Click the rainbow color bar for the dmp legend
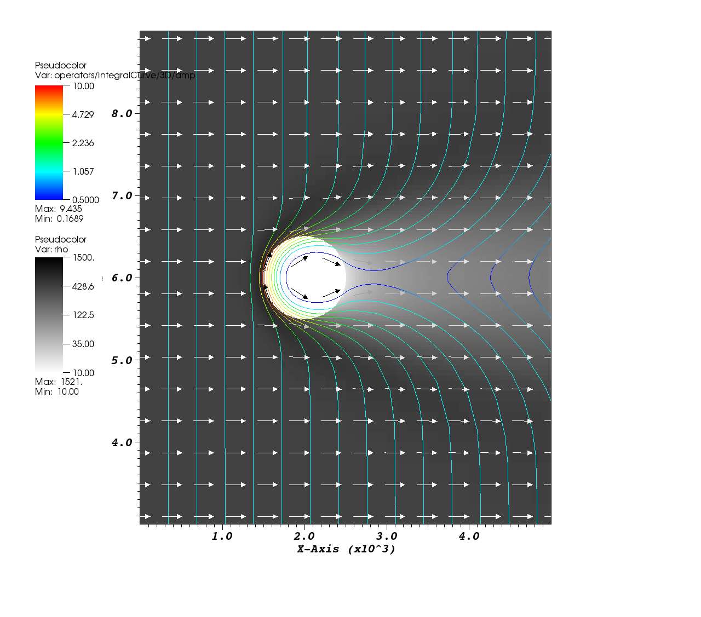This screenshot has width=701, height=617. coord(49,142)
